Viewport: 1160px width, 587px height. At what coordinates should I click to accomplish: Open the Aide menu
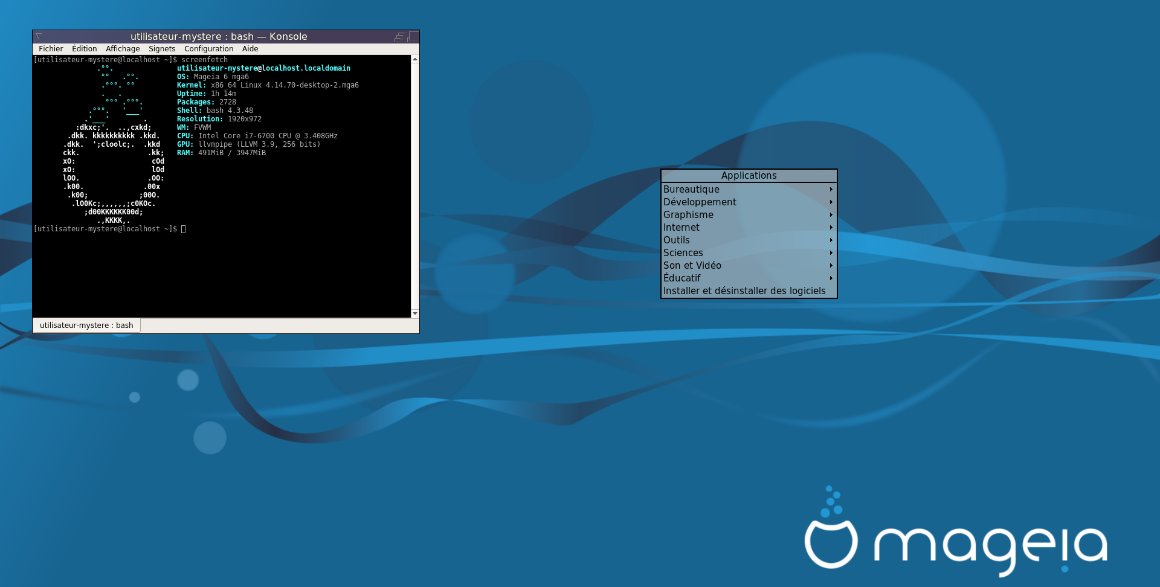(x=250, y=49)
